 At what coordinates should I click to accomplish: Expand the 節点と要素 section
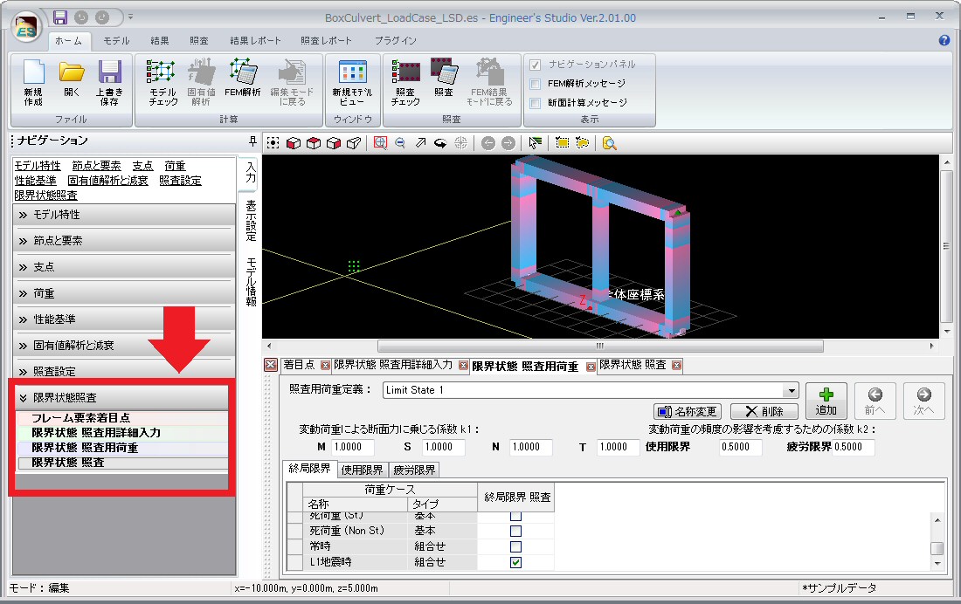coord(124,241)
